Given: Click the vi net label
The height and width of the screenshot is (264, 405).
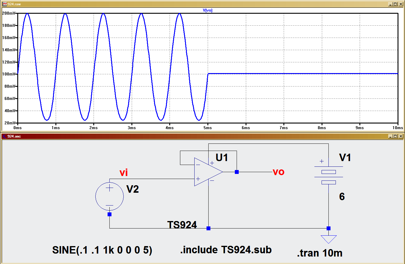Looking at the screenshot, I should pos(124,172).
